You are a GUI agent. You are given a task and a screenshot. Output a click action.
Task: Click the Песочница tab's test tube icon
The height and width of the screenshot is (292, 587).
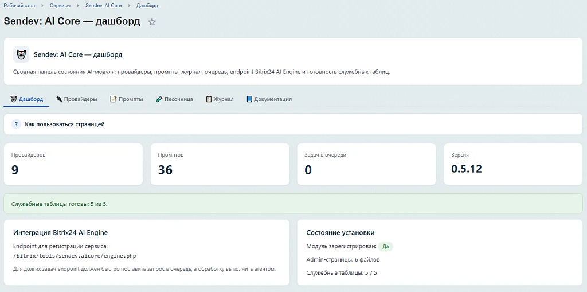[159, 99]
